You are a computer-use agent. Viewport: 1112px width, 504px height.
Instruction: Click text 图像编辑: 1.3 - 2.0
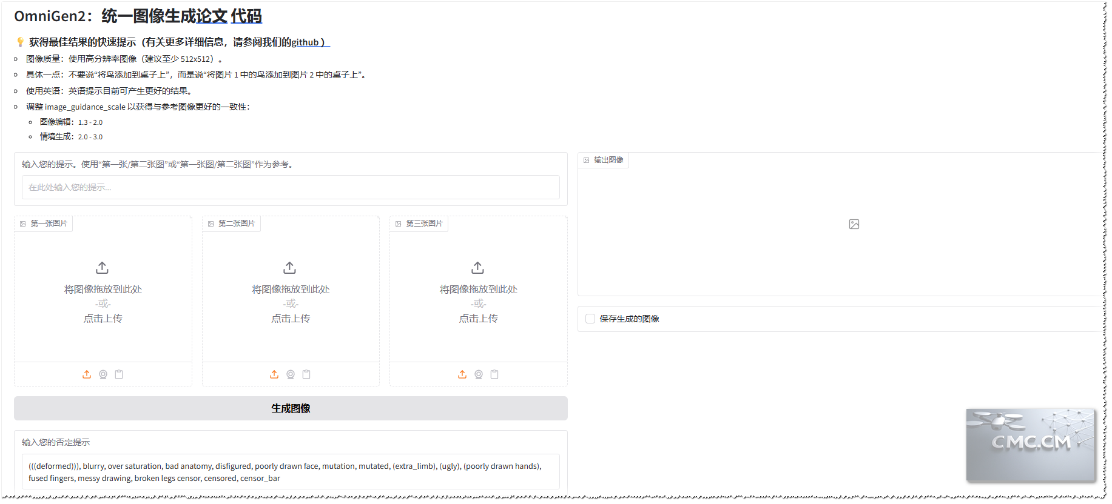coord(72,122)
